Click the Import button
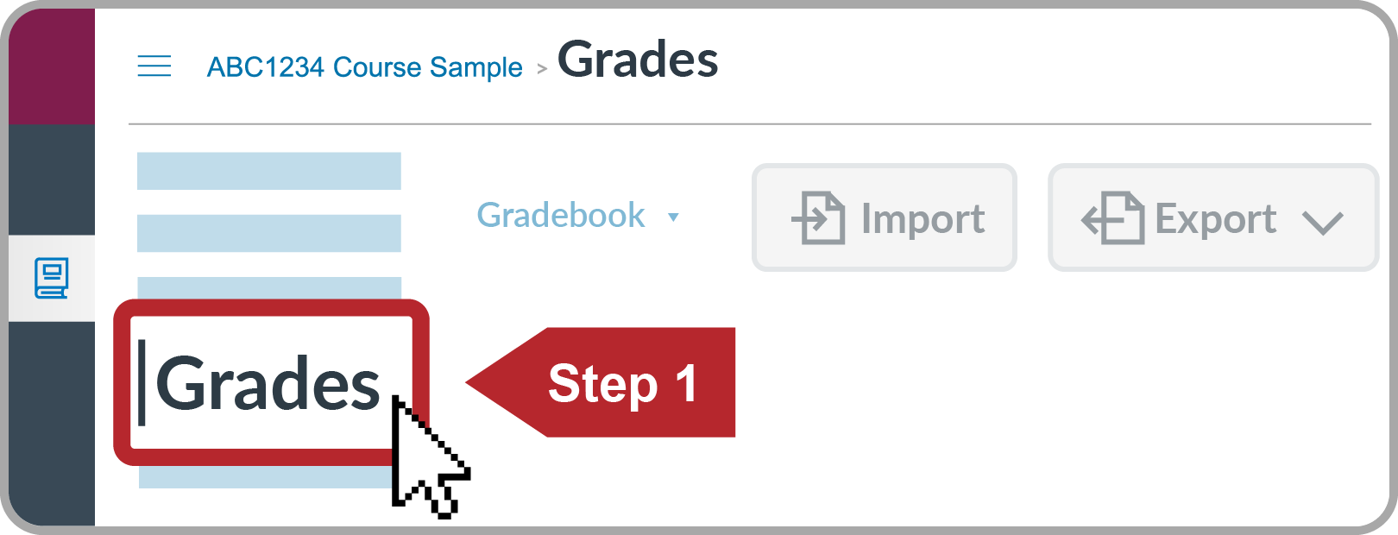The height and width of the screenshot is (535, 1398). point(885,217)
